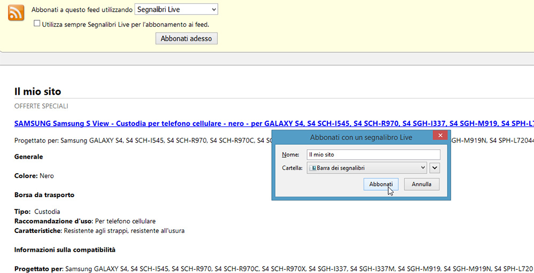
Task: Click the Raccomandazione d'uso line
Action: pyautogui.click(x=85, y=221)
